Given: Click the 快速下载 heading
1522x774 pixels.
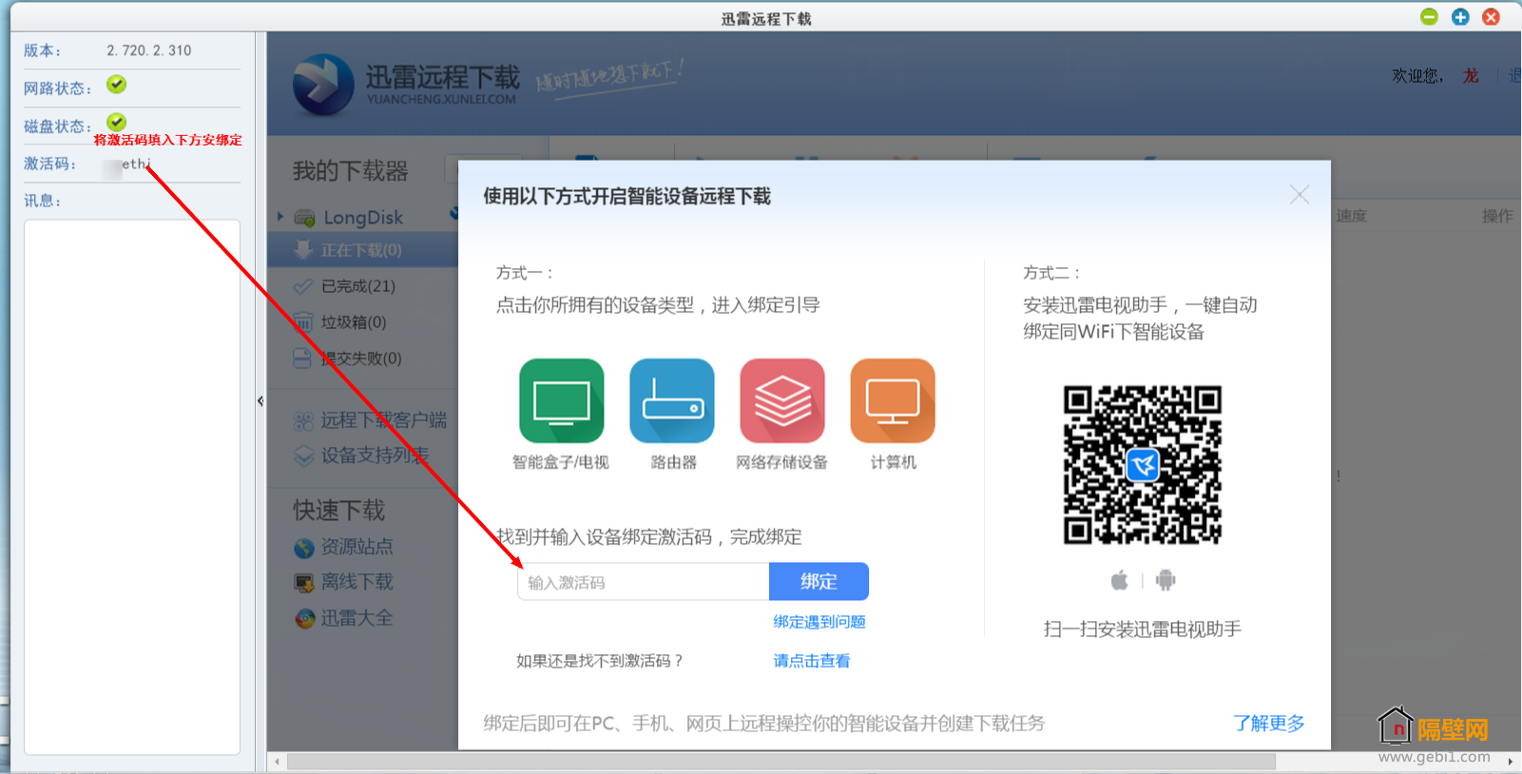Looking at the screenshot, I should [339, 511].
